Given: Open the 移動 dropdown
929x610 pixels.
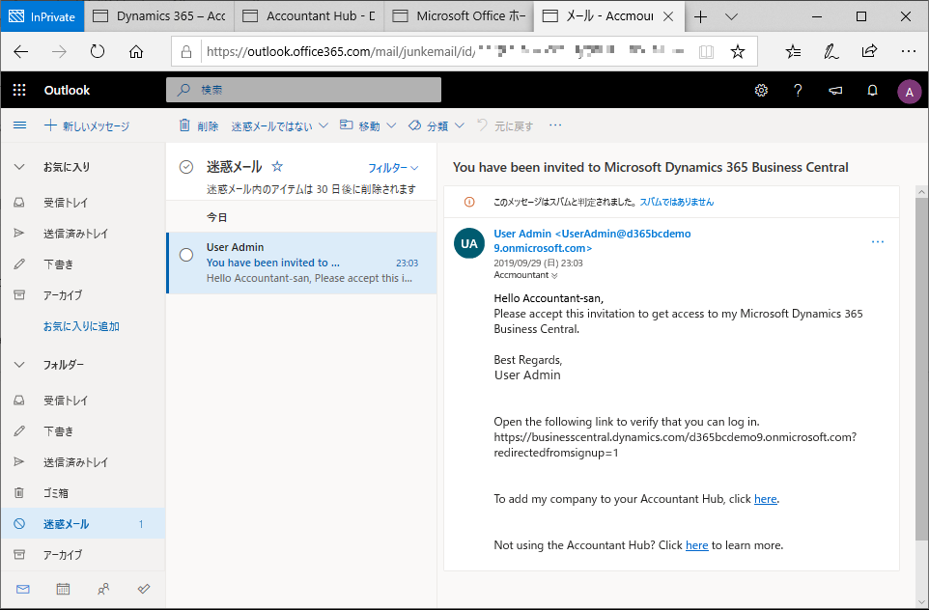Looking at the screenshot, I should [368, 125].
